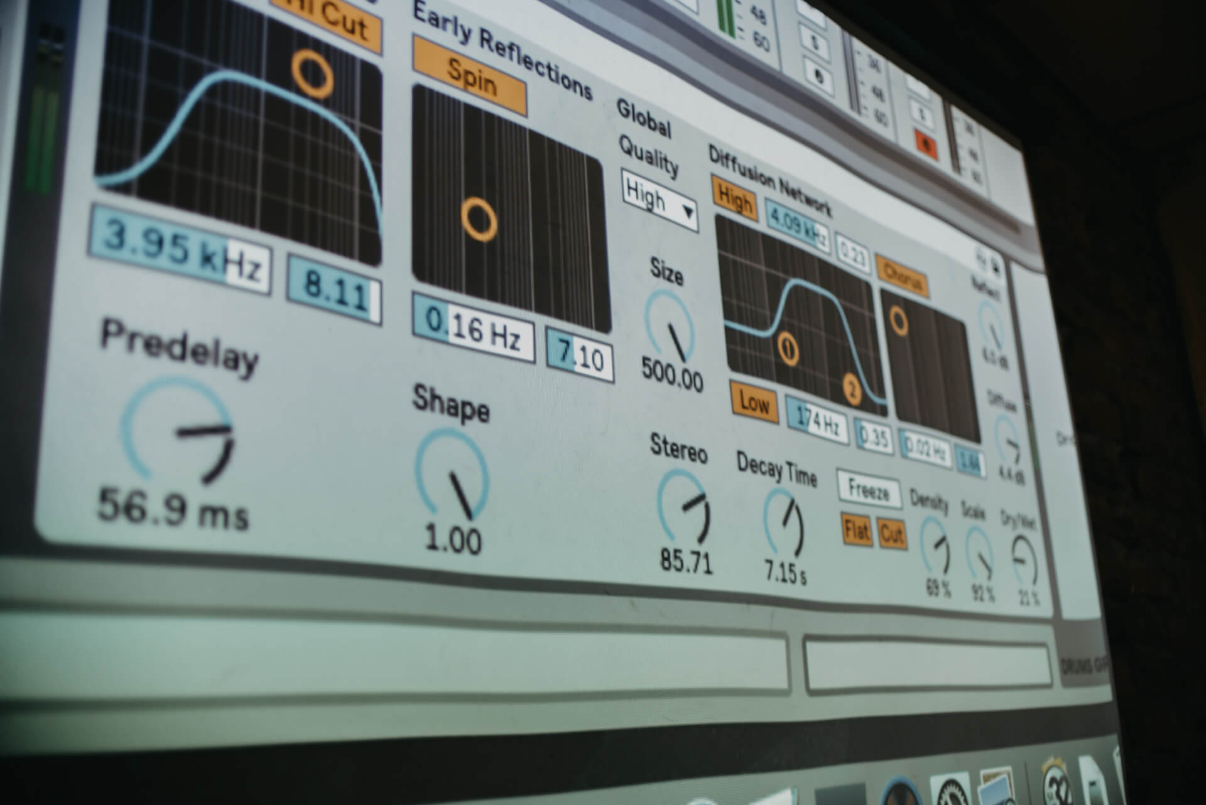Click the Predelay knob

(x=177, y=431)
